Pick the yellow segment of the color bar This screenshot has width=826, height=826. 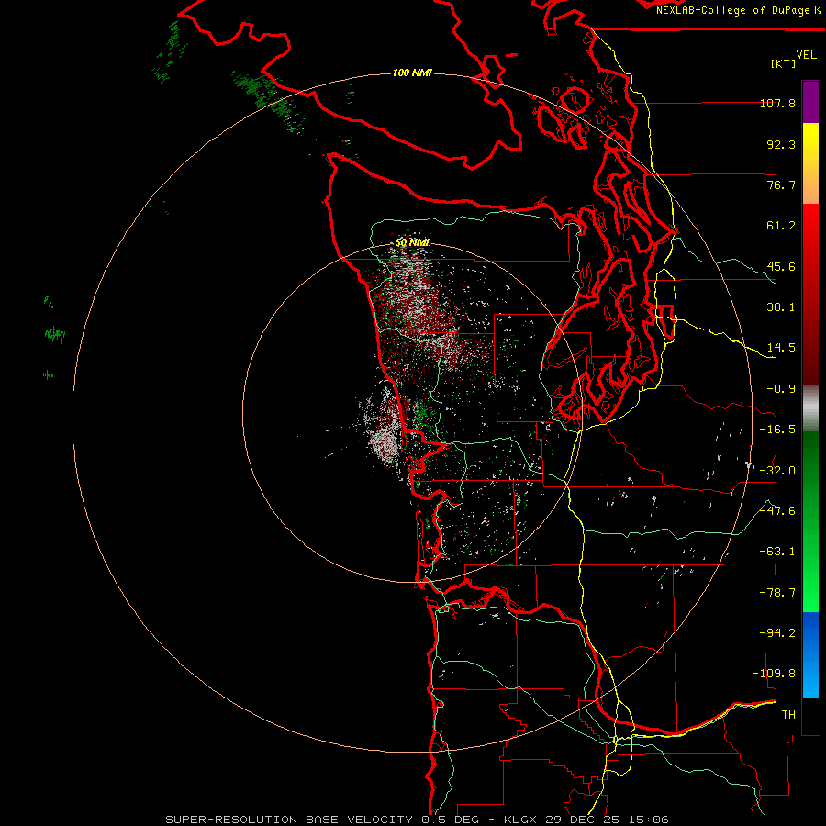810,138
